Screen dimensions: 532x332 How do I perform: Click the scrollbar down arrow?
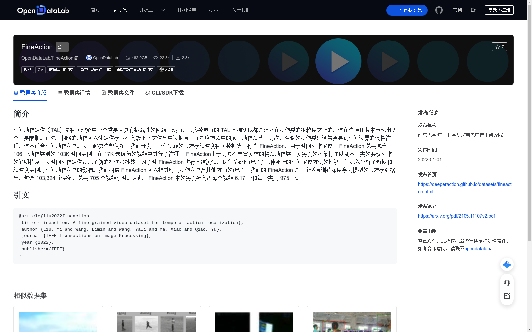[529, 329]
